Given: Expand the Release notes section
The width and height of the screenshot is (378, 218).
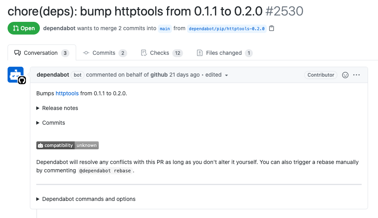Looking at the screenshot, I should click(57, 108).
